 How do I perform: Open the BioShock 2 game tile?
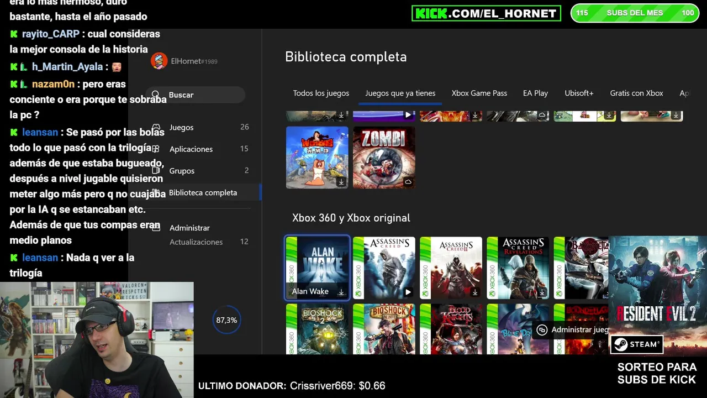pos(317,329)
